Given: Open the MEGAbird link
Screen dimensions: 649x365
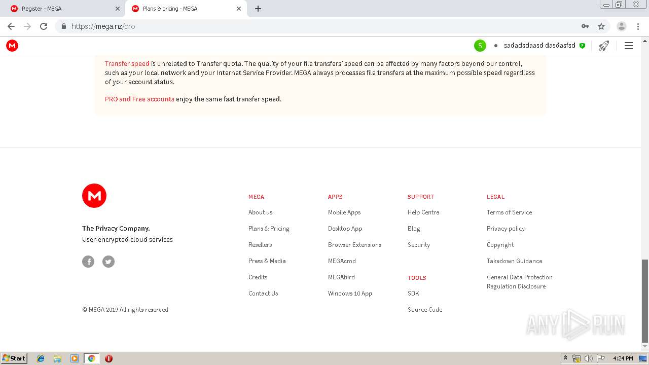Looking at the screenshot, I should 341,277.
